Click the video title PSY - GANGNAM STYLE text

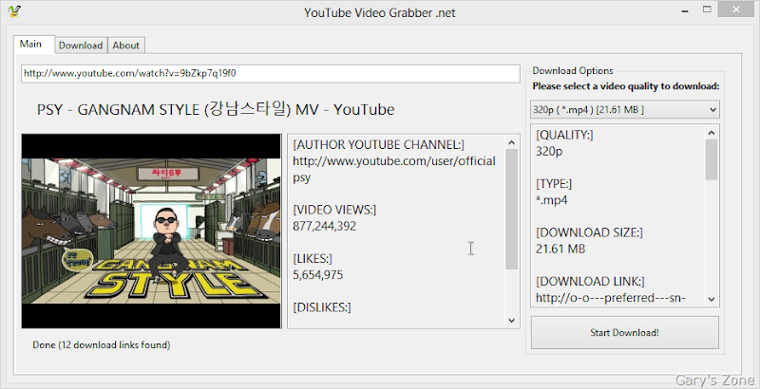coord(216,110)
